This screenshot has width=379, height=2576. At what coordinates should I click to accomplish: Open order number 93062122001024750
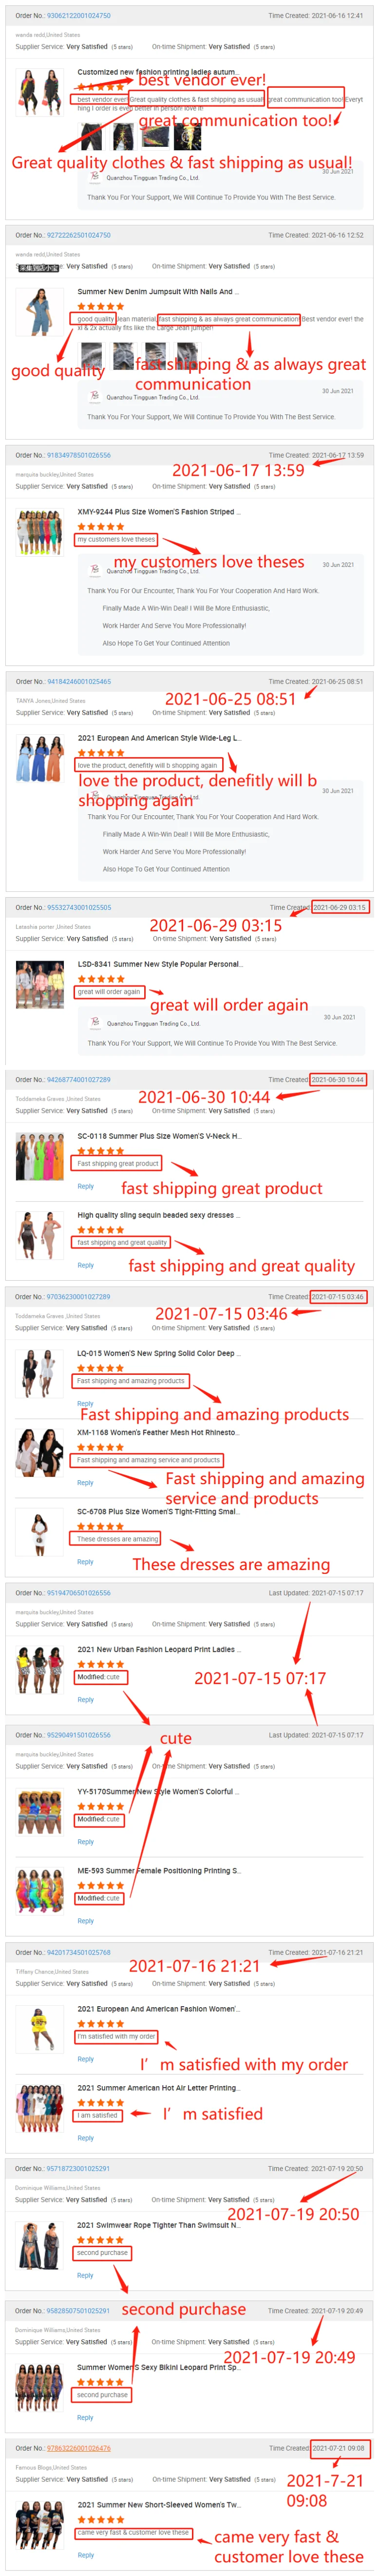point(79,16)
